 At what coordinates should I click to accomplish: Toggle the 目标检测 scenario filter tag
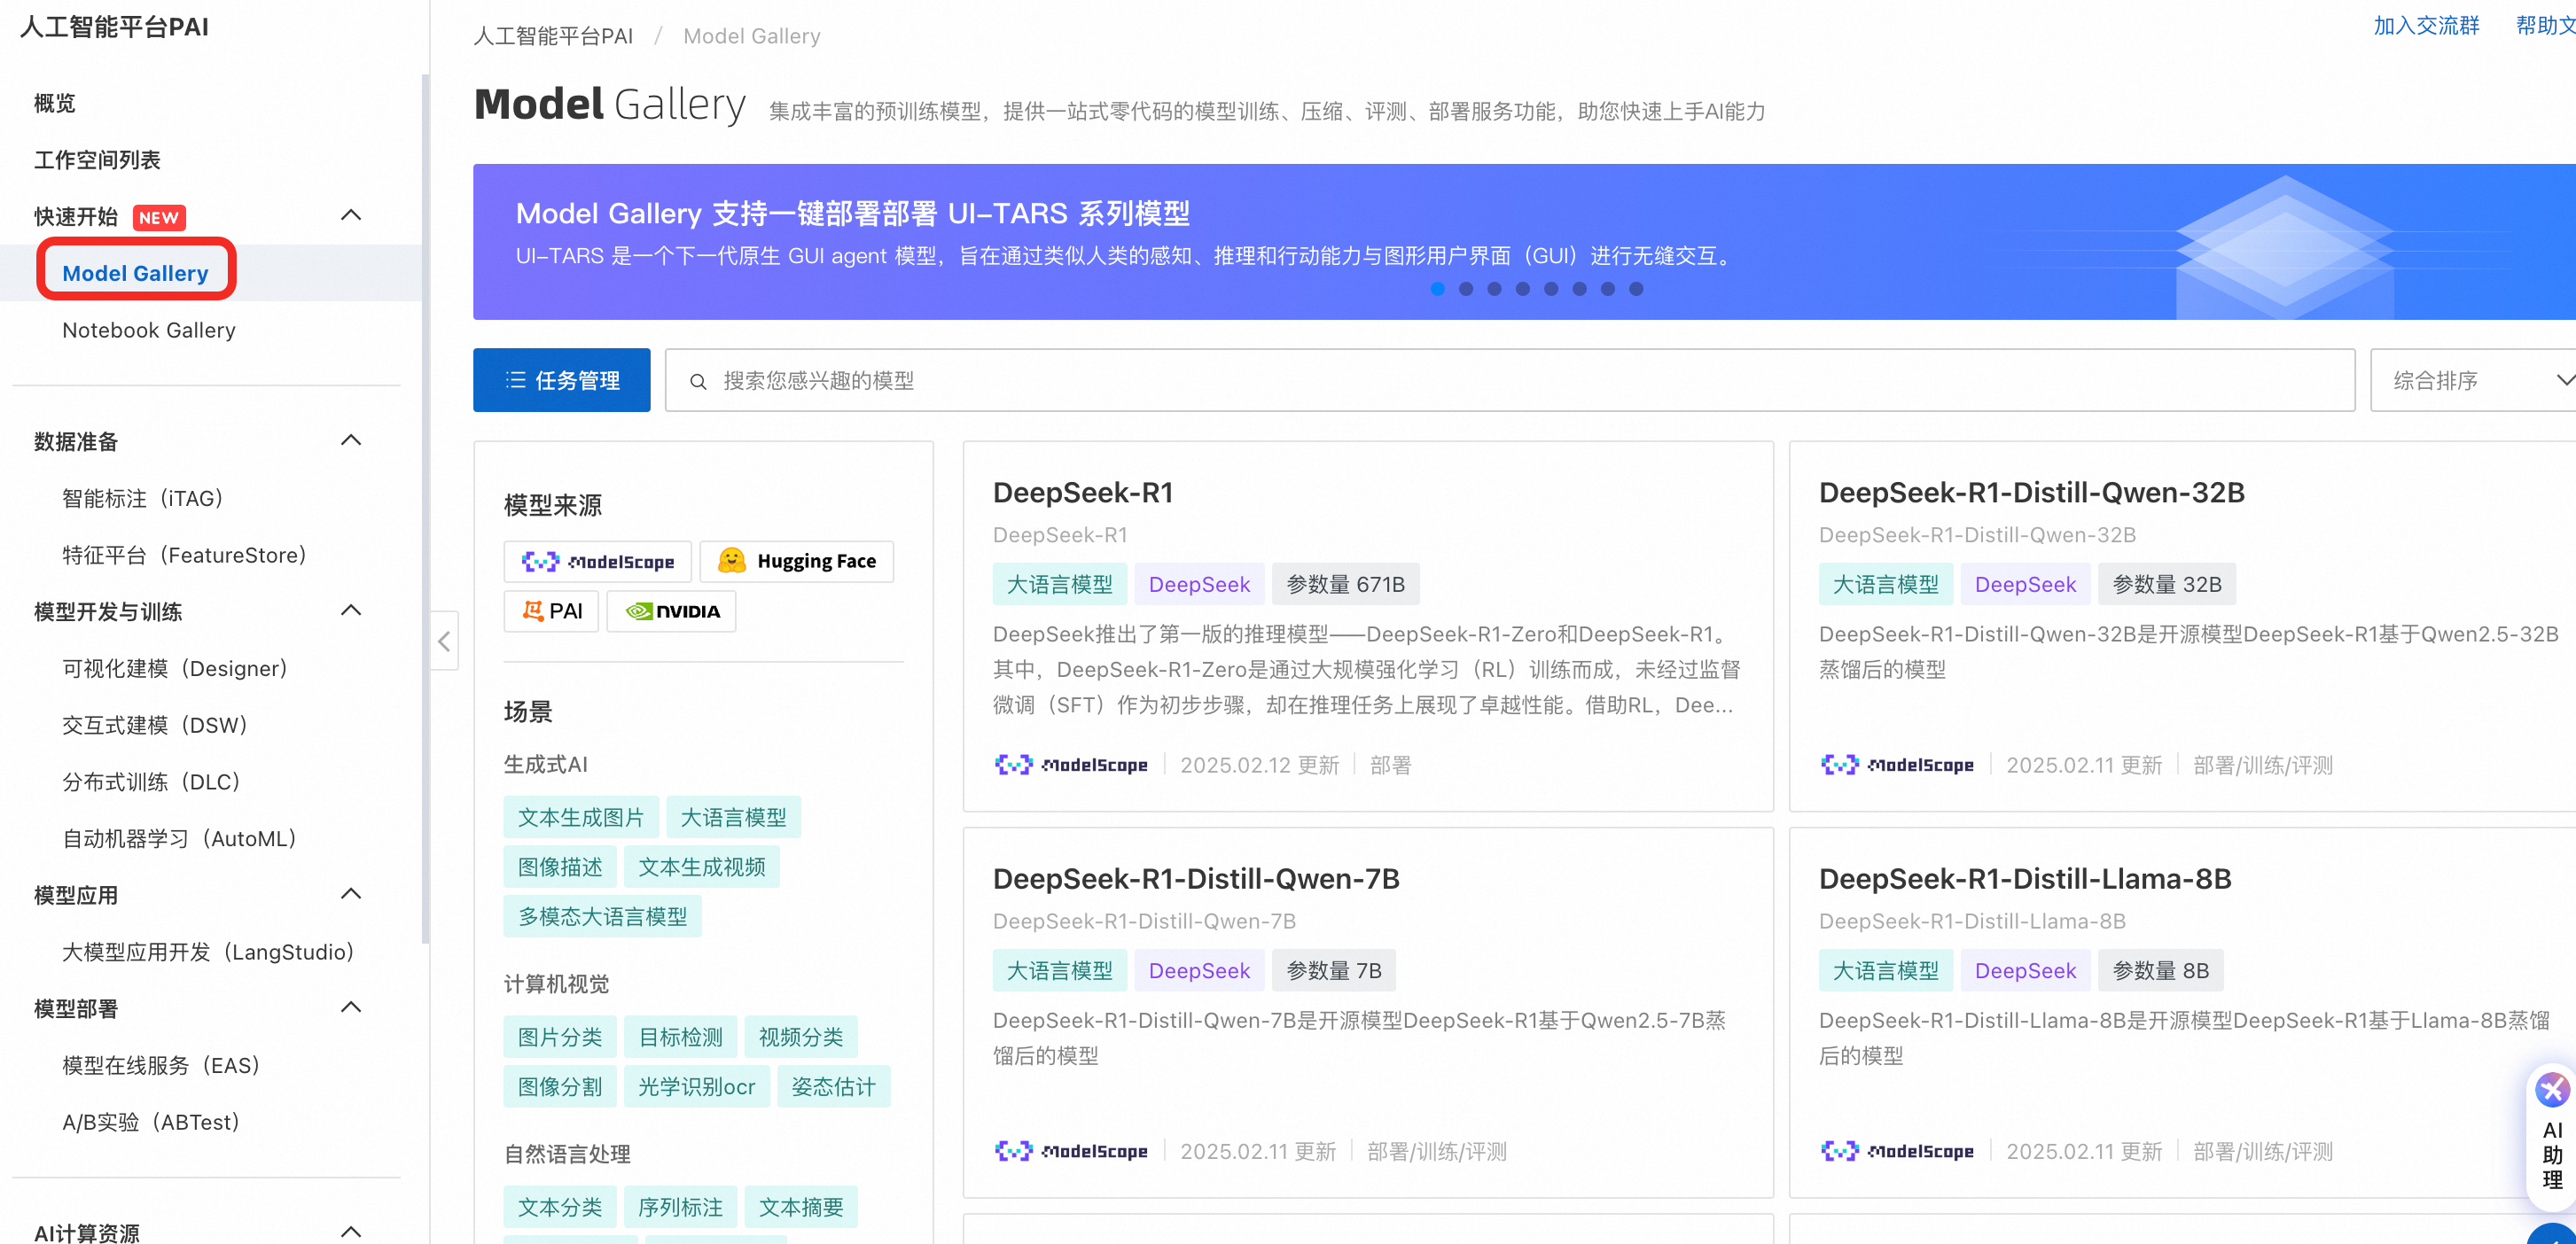click(x=680, y=1038)
